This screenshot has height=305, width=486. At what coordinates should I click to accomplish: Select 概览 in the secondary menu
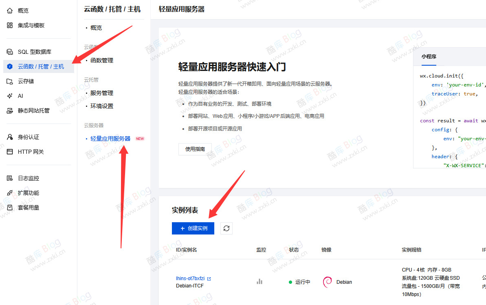click(96, 28)
